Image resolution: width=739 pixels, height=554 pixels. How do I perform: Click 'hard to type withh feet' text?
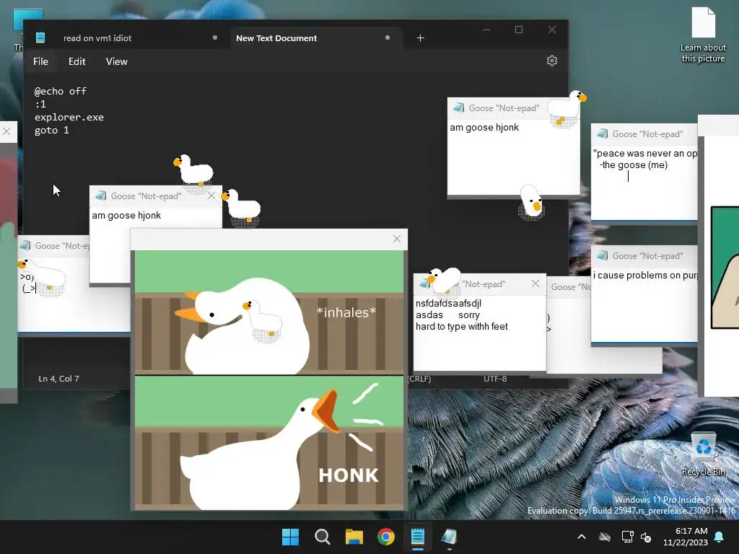pyautogui.click(x=461, y=327)
